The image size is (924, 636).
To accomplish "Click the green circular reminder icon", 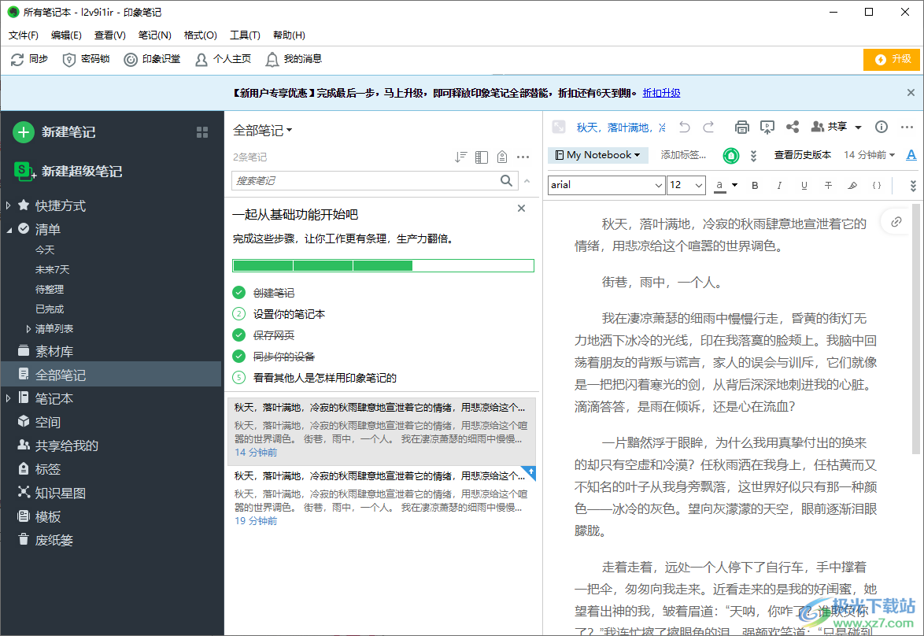I will click(x=731, y=155).
